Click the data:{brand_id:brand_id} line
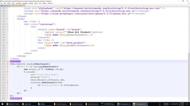This screenshot has width=190, height=106. click(x=48, y=80)
